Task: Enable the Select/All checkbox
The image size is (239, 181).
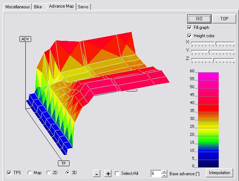Action: [x=117, y=173]
